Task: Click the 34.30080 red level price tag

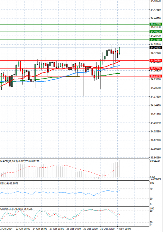Action: click(155, 61)
